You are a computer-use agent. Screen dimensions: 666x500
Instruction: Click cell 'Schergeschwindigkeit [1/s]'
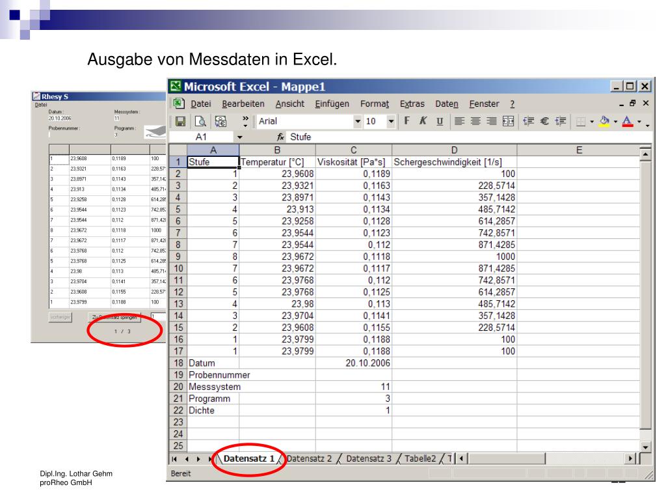point(454,162)
